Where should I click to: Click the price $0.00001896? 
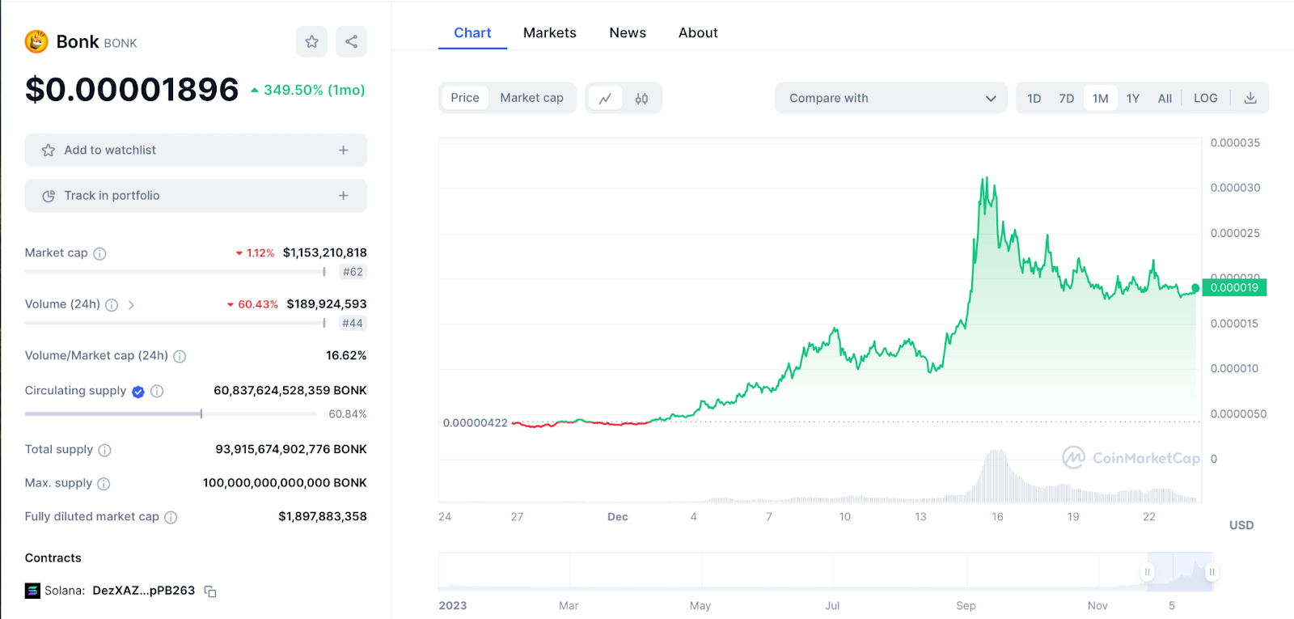[x=132, y=89]
